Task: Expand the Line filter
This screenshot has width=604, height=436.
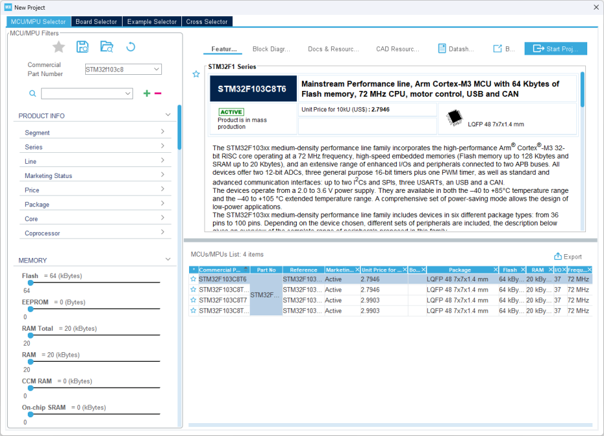Action: (x=163, y=160)
